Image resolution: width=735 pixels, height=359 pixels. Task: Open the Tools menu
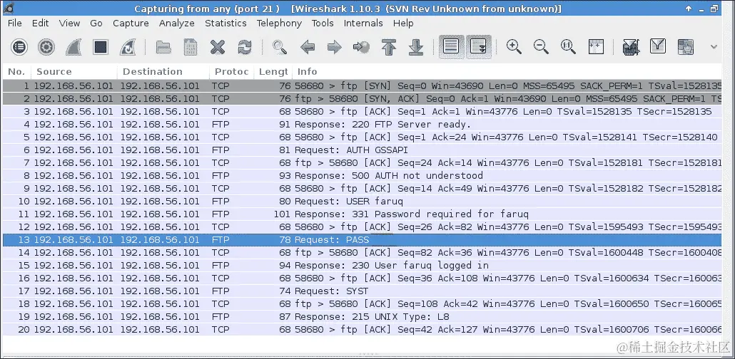point(323,23)
